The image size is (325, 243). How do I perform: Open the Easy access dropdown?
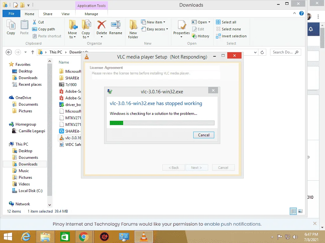[x=155, y=29]
